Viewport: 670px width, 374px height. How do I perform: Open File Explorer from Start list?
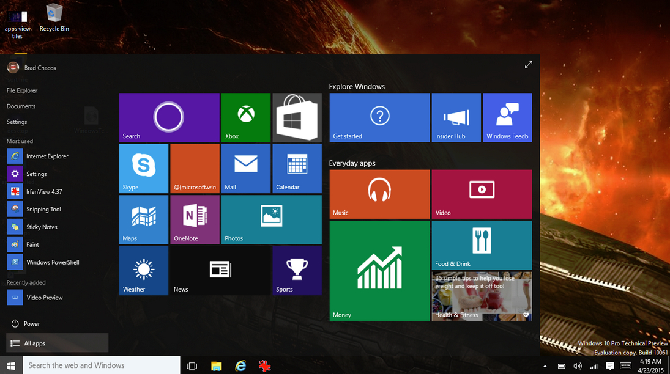[x=22, y=90]
